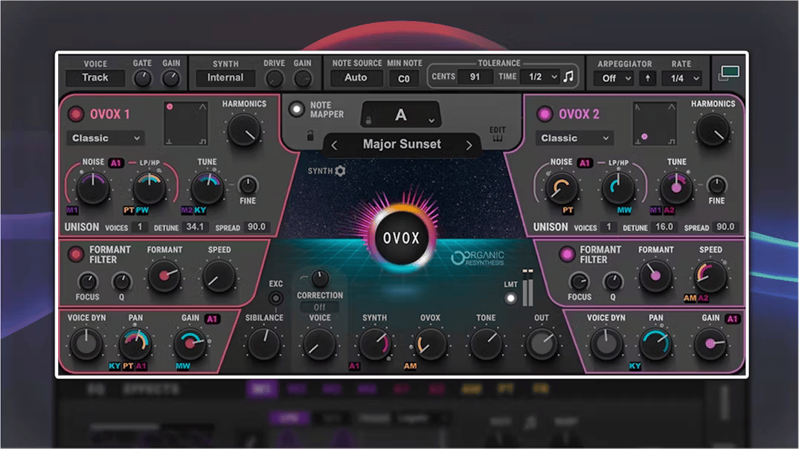Click the Correction amount knob
The width and height of the screenshot is (799, 449).
click(319, 279)
